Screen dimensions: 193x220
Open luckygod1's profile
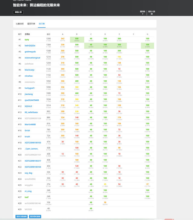[30, 88]
